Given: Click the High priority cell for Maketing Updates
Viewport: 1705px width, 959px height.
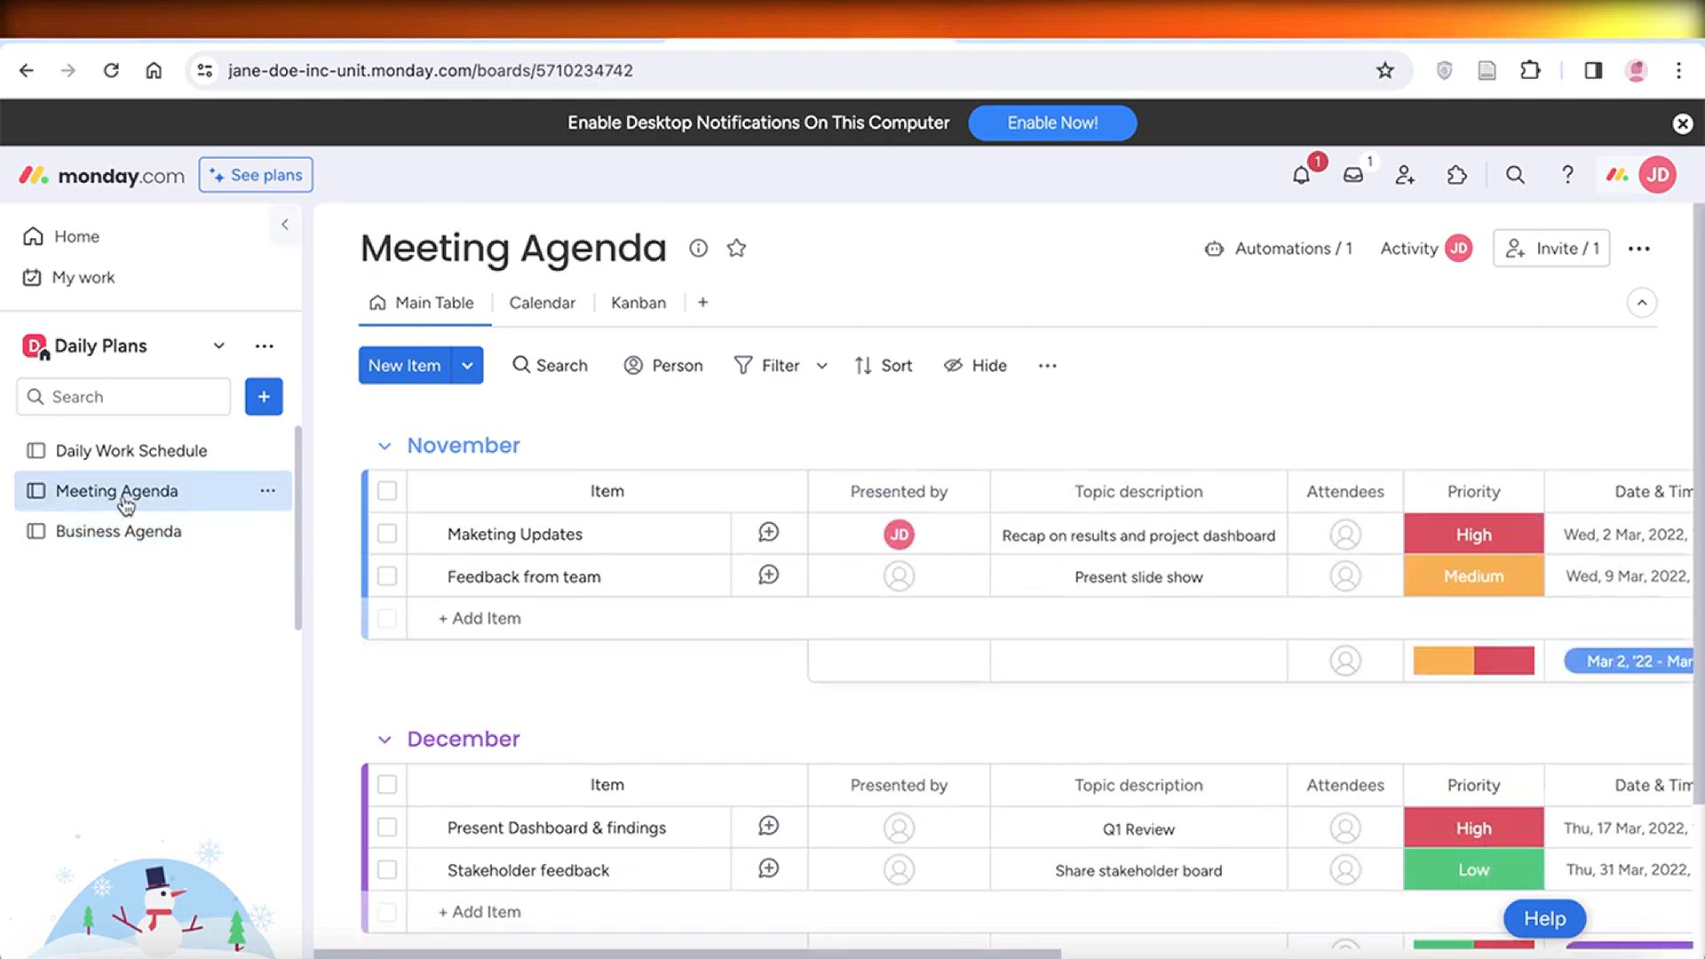Looking at the screenshot, I should [x=1474, y=535].
